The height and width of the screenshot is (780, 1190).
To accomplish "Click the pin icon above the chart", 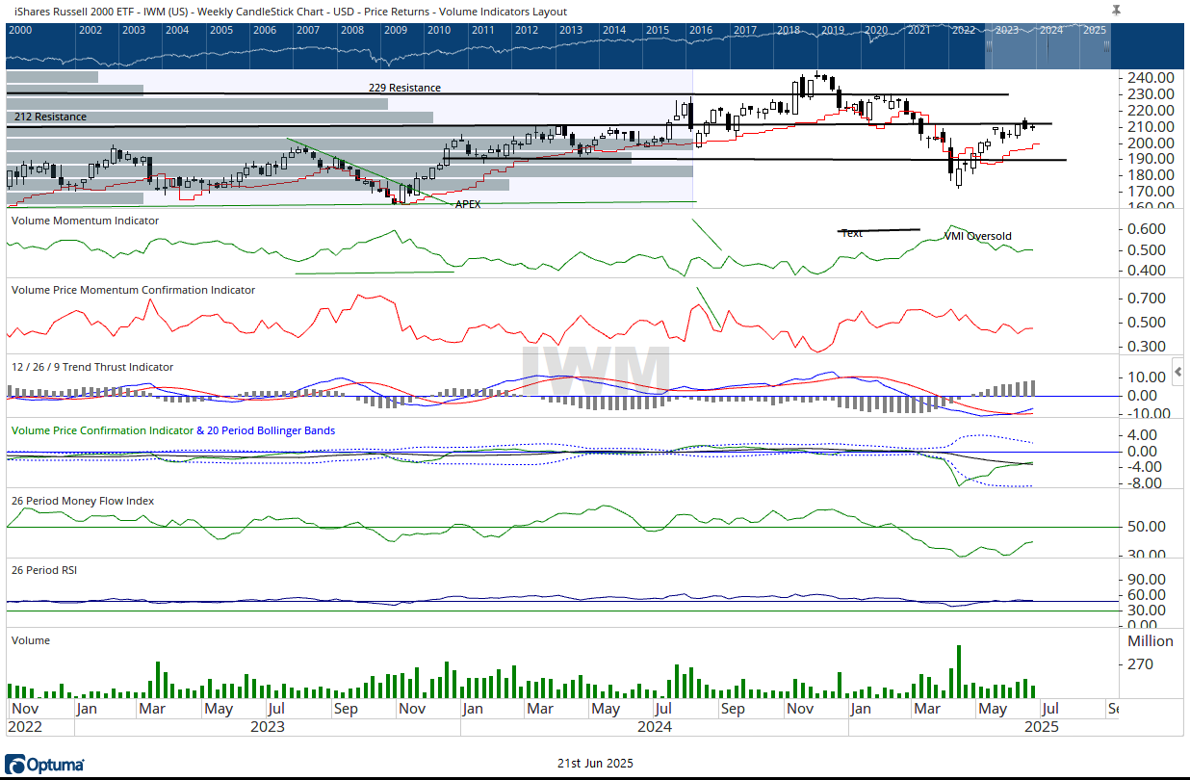I will (x=1116, y=10).
